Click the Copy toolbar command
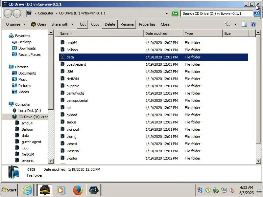 click(95, 24)
